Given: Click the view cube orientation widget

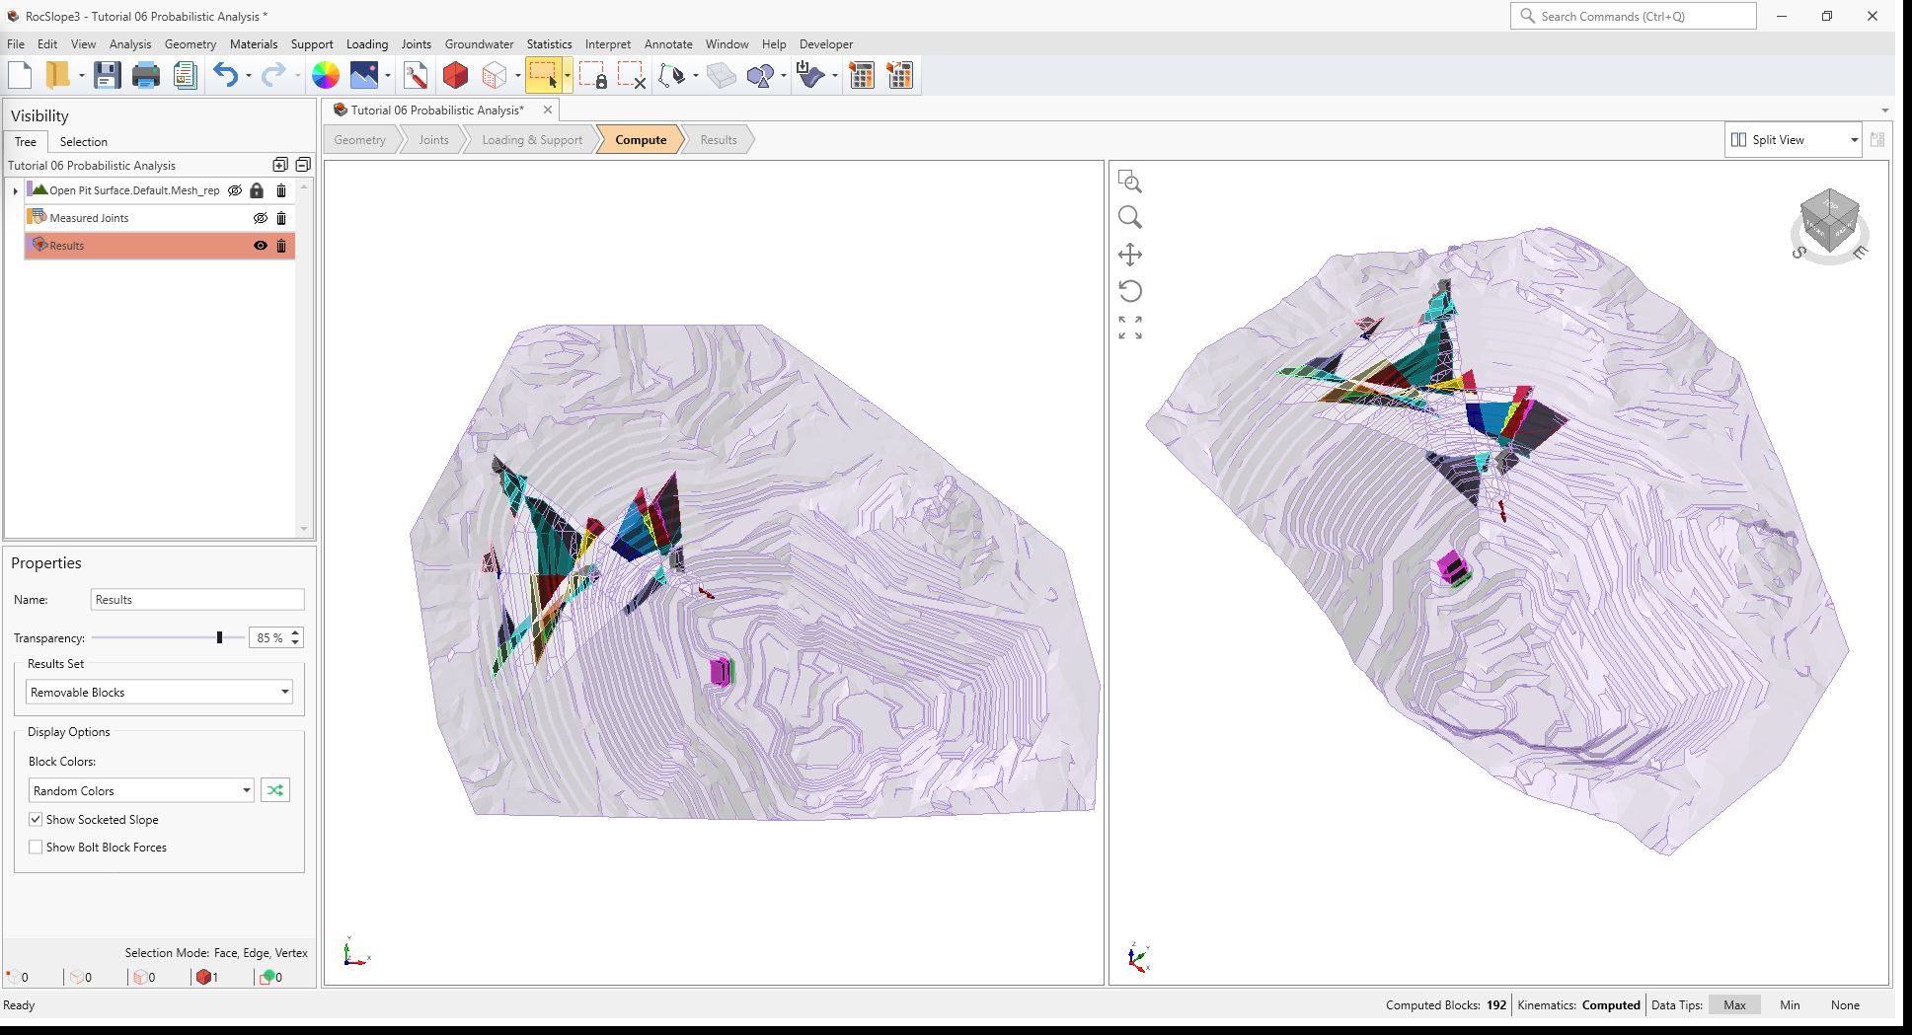Looking at the screenshot, I should [1829, 224].
